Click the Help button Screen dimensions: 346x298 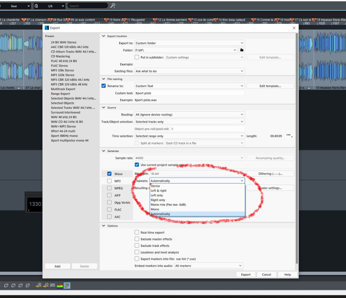287,274
